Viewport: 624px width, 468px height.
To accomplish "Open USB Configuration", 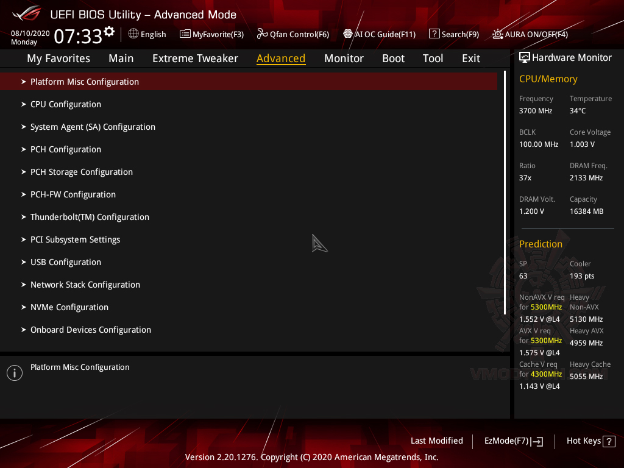I will click(x=65, y=262).
